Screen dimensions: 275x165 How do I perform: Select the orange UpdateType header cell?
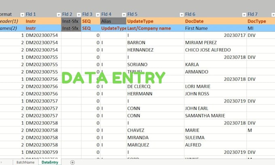[155, 21]
